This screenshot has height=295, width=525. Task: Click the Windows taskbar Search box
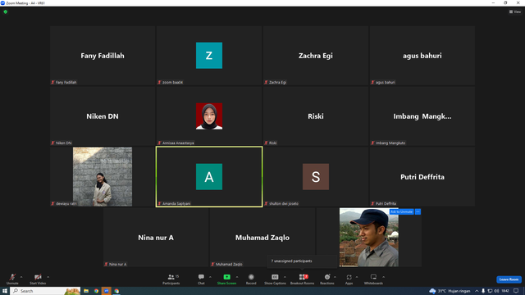point(45,291)
